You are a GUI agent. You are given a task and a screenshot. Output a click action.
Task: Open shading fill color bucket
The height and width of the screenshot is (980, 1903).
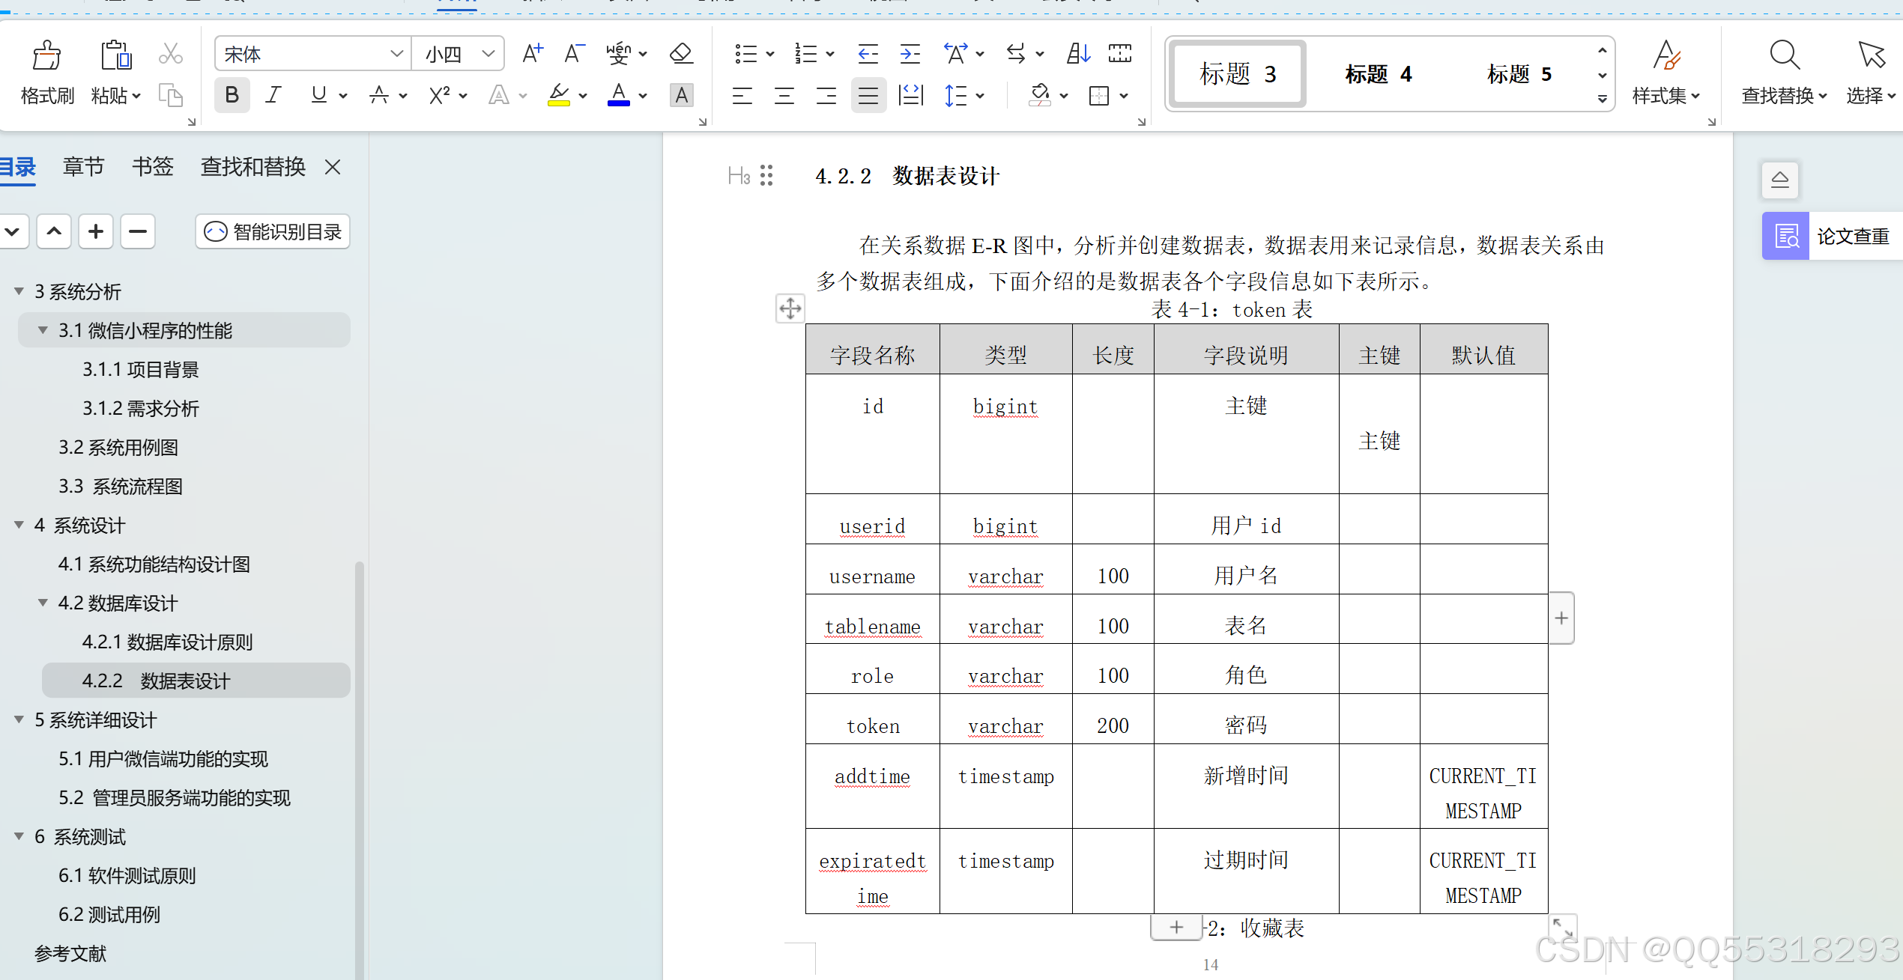click(1039, 95)
